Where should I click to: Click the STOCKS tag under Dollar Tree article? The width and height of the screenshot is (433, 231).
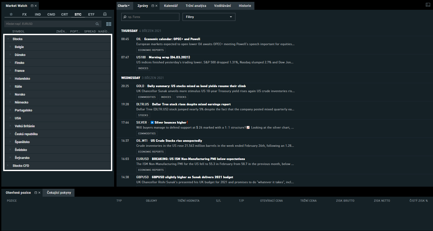pos(143,115)
